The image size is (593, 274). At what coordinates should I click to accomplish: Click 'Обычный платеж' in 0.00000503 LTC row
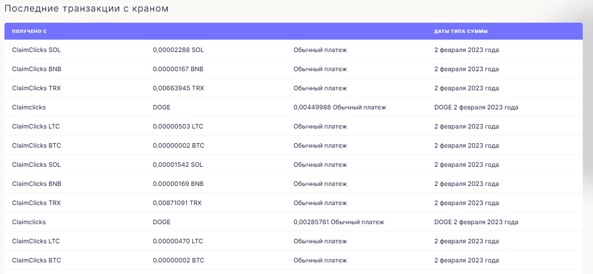tap(320, 126)
